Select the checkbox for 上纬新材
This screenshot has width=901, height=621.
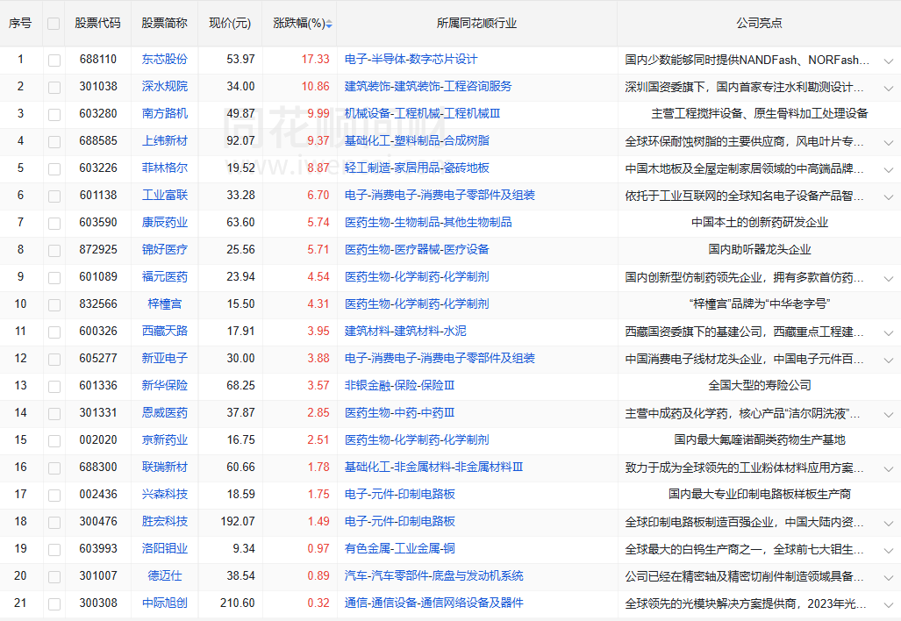[54, 142]
